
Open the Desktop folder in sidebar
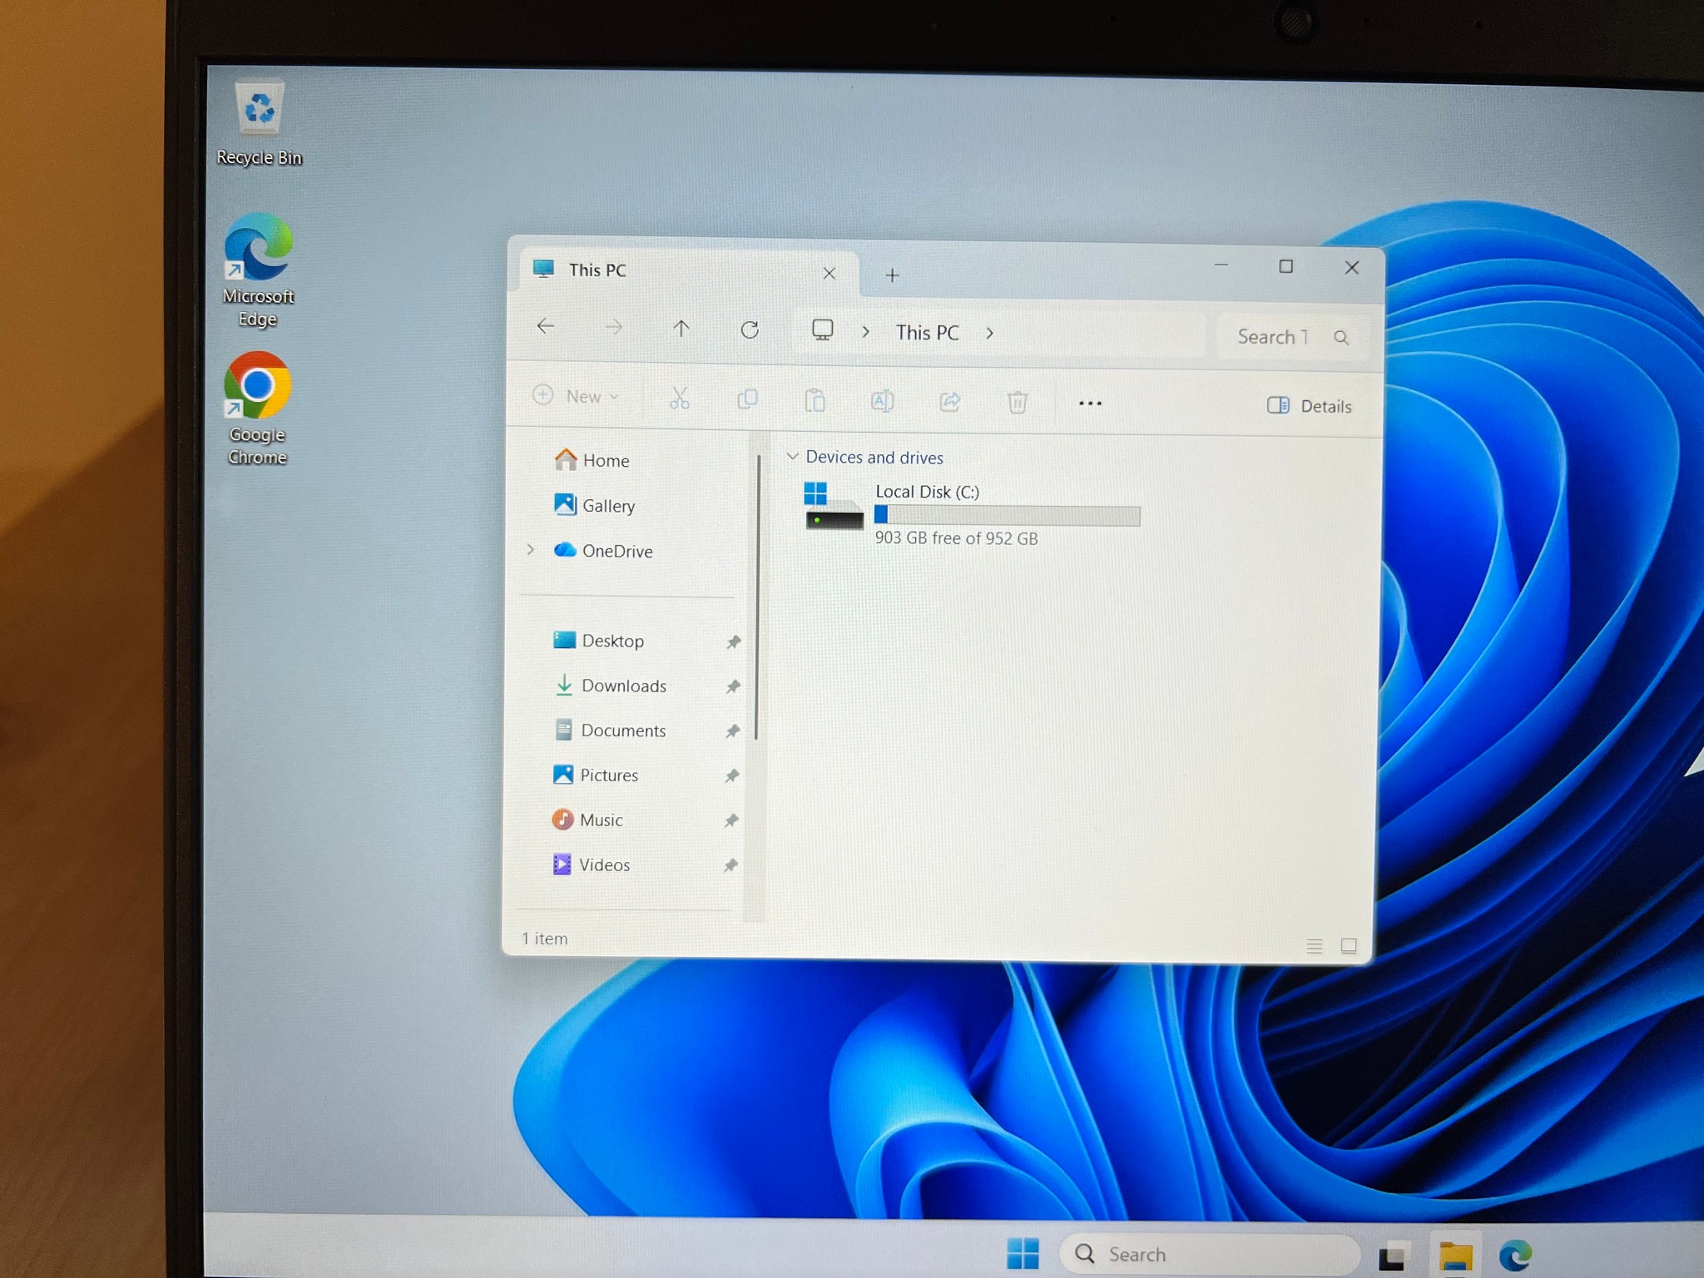tap(599, 641)
